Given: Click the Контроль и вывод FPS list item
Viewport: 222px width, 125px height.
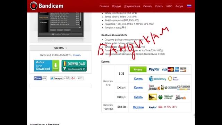Looking at the screenshot, I should click(115, 28).
